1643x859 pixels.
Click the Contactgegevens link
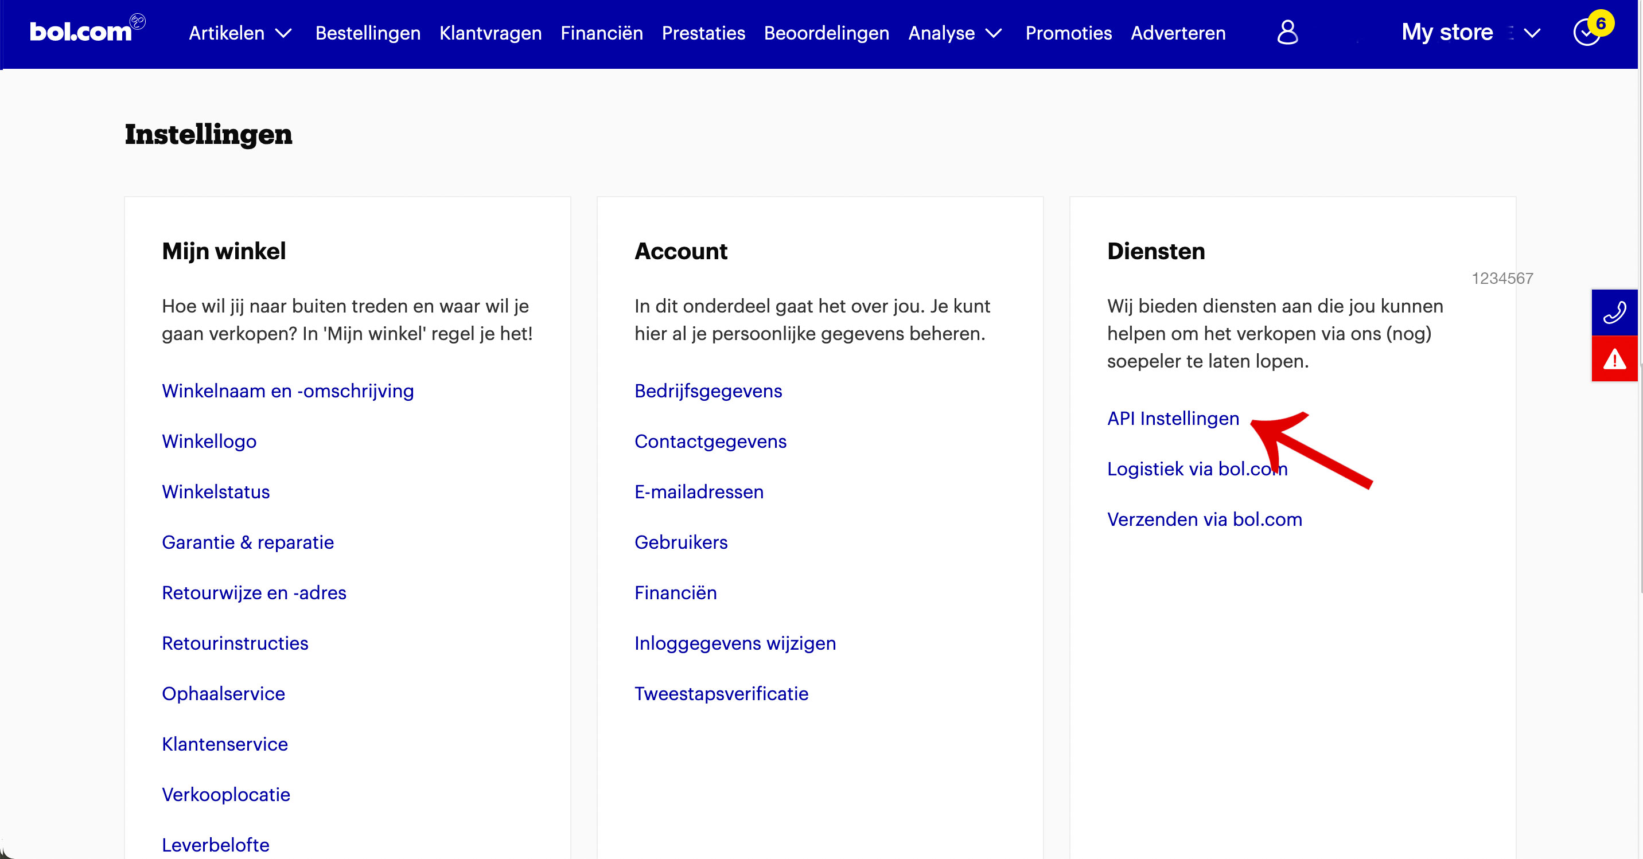pos(710,442)
